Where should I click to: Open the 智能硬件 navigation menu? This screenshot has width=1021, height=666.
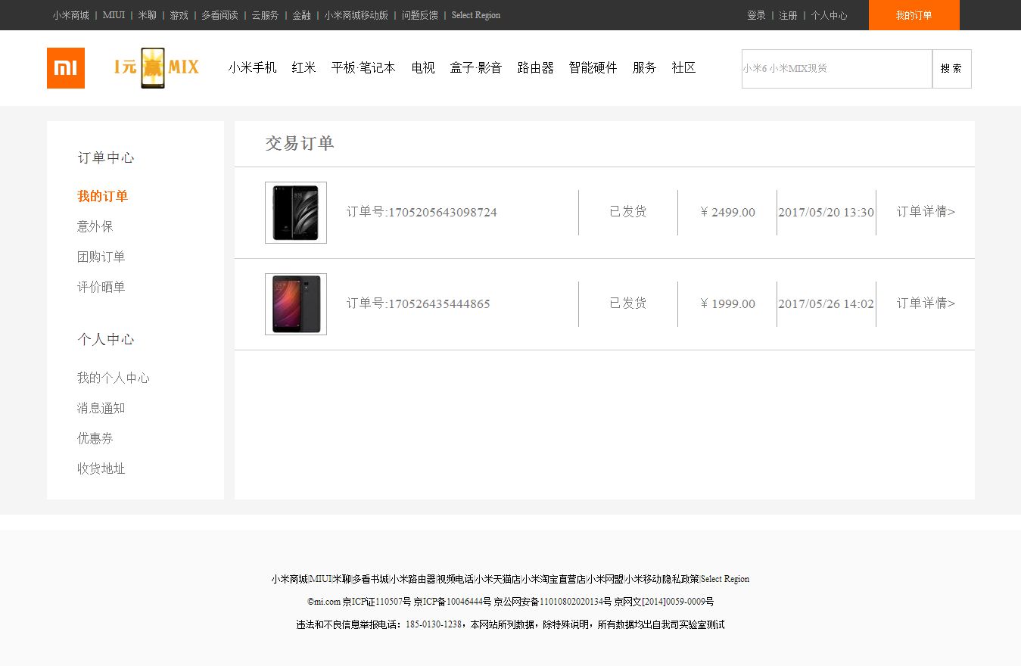point(593,68)
